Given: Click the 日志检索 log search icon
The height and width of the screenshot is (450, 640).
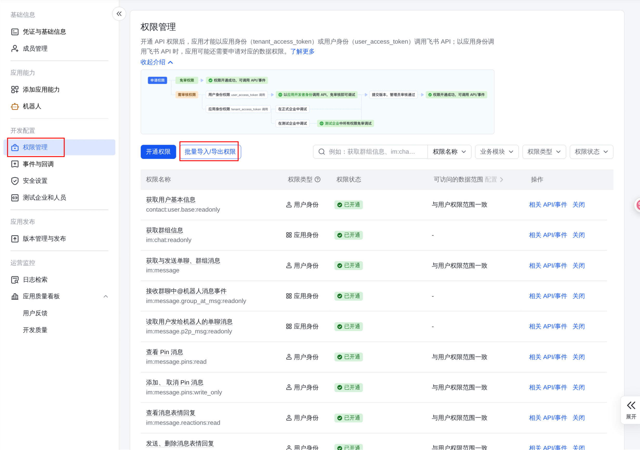Looking at the screenshot, I should click(x=15, y=280).
